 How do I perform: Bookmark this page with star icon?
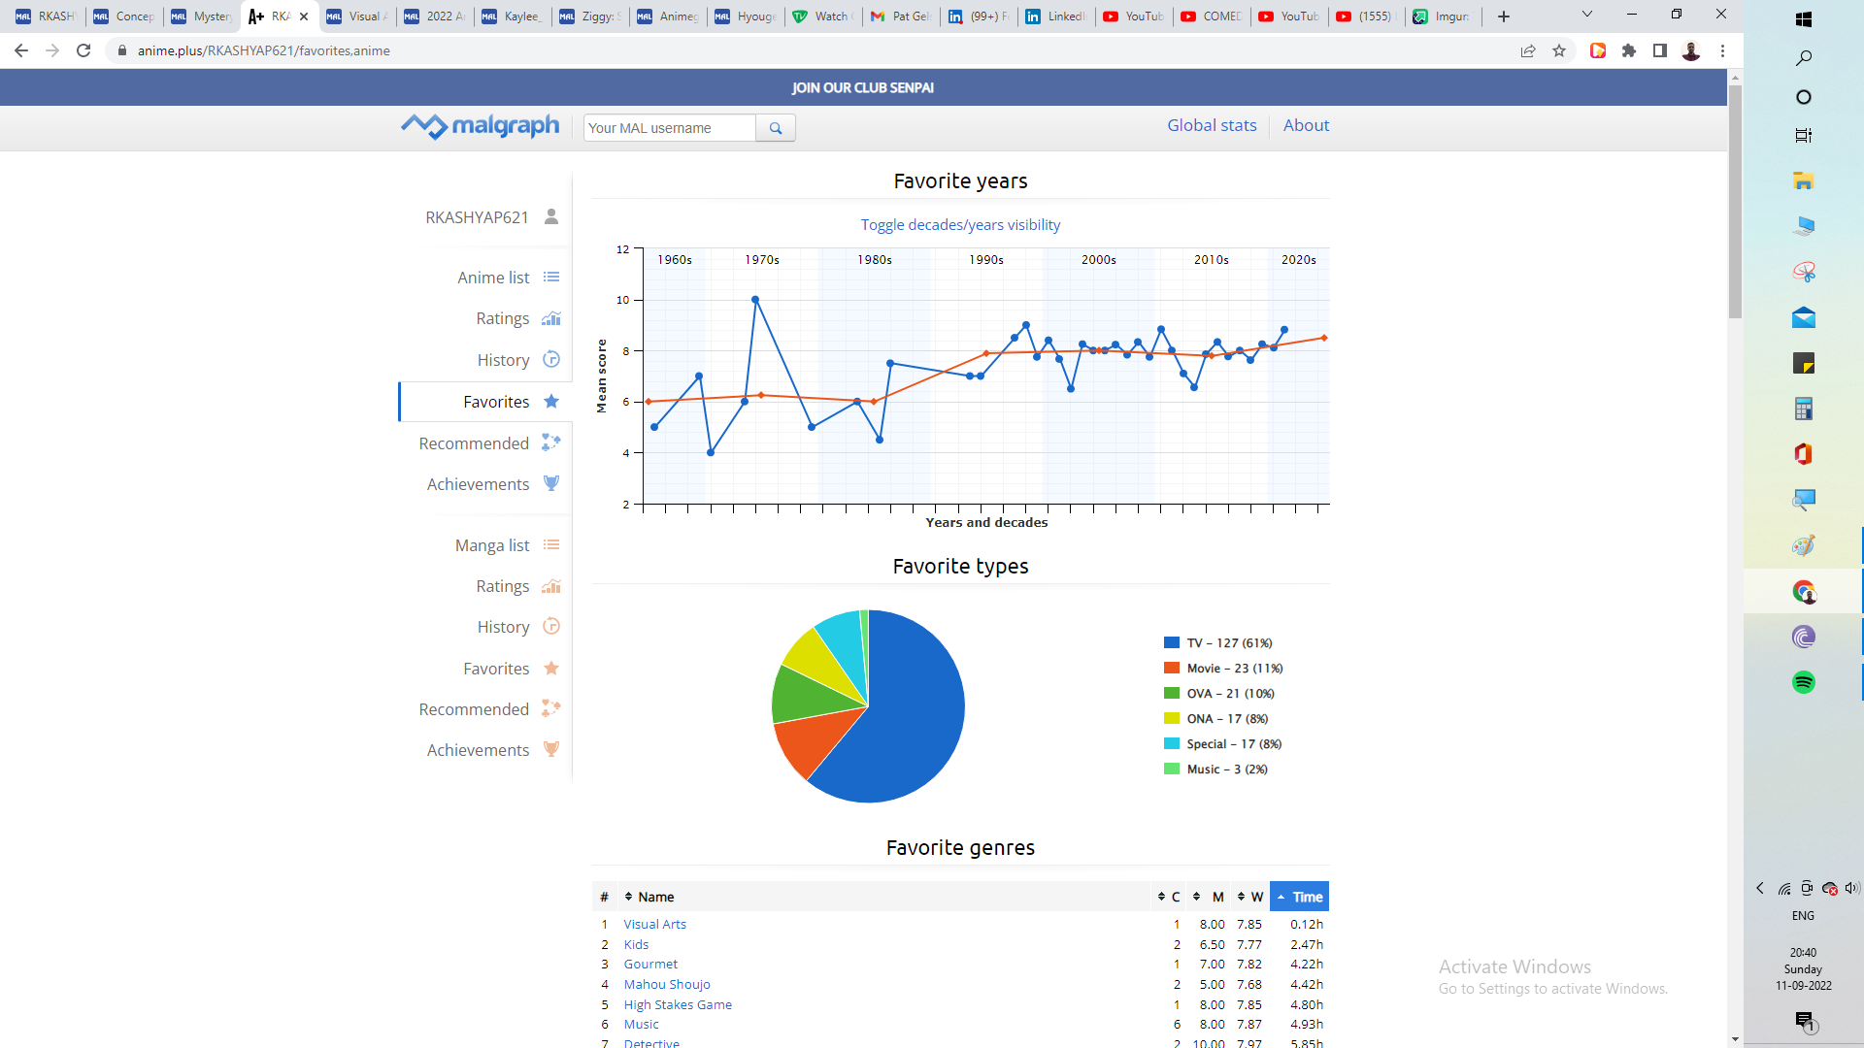coord(1559,50)
